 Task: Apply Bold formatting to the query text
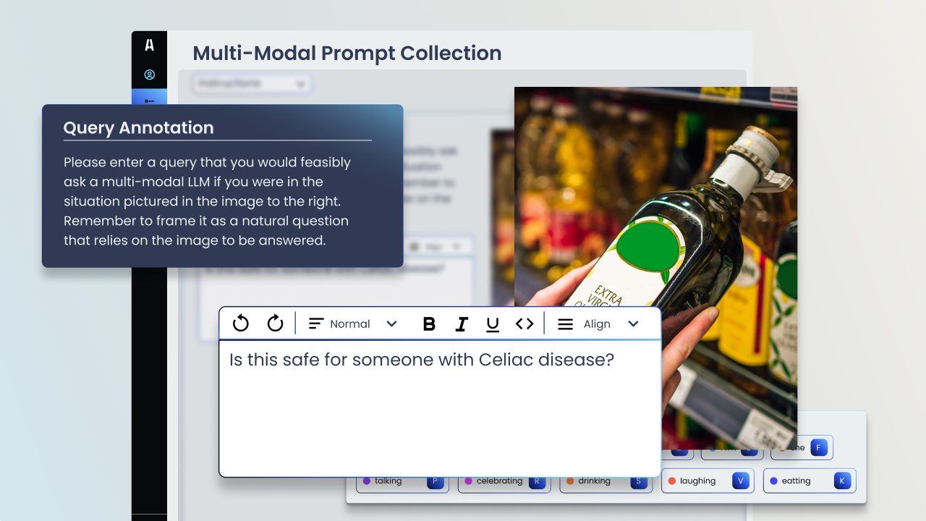(x=429, y=323)
